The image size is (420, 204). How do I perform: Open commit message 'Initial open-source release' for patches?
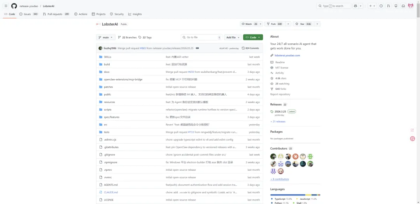pyautogui.click(x=181, y=87)
